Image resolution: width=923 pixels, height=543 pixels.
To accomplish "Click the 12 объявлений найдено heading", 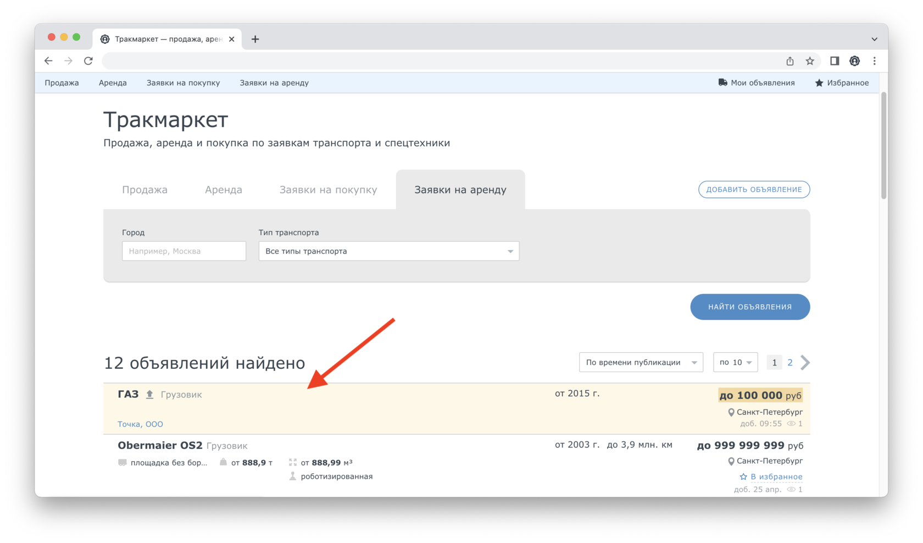I will coord(204,363).
